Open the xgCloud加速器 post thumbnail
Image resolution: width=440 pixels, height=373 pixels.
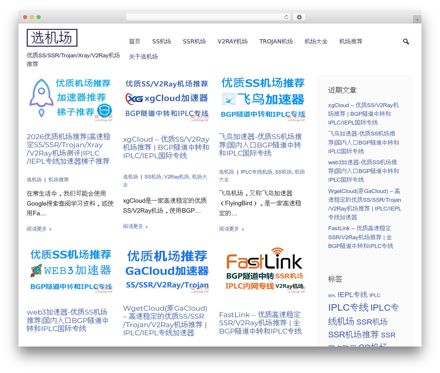coord(166,99)
